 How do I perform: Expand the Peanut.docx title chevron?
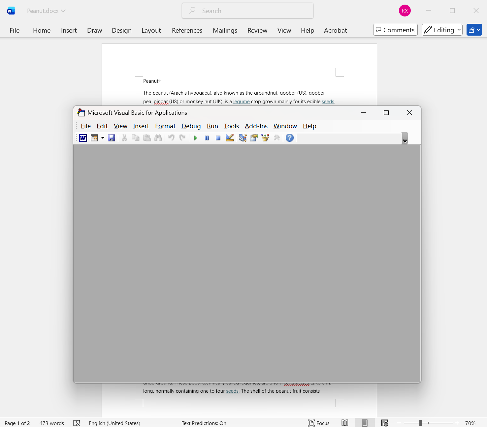pyautogui.click(x=63, y=11)
